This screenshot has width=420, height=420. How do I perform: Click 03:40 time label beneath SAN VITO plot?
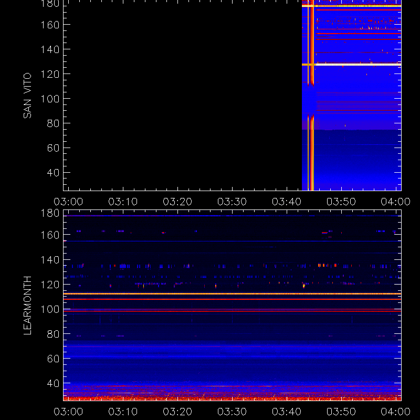click(x=287, y=202)
